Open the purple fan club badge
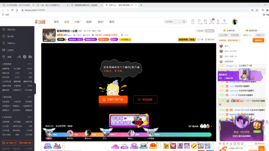This screenshot has height=151, width=269. coord(90,39)
